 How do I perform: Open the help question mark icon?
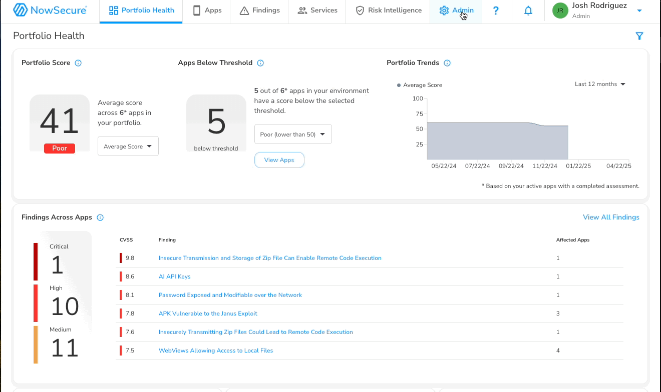[496, 10]
